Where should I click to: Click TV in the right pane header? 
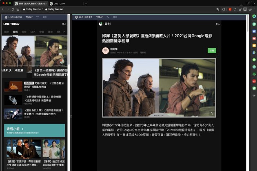pos(108,17)
